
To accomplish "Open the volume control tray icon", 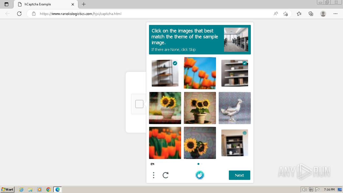I will 305,190.
